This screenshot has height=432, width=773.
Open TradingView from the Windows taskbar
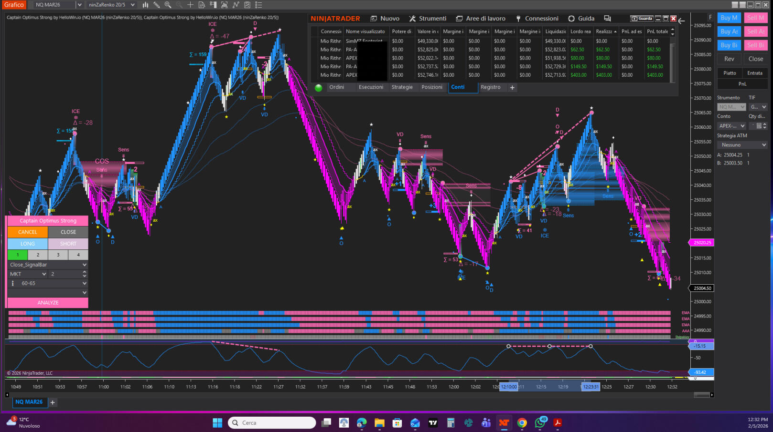pos(433,423)
